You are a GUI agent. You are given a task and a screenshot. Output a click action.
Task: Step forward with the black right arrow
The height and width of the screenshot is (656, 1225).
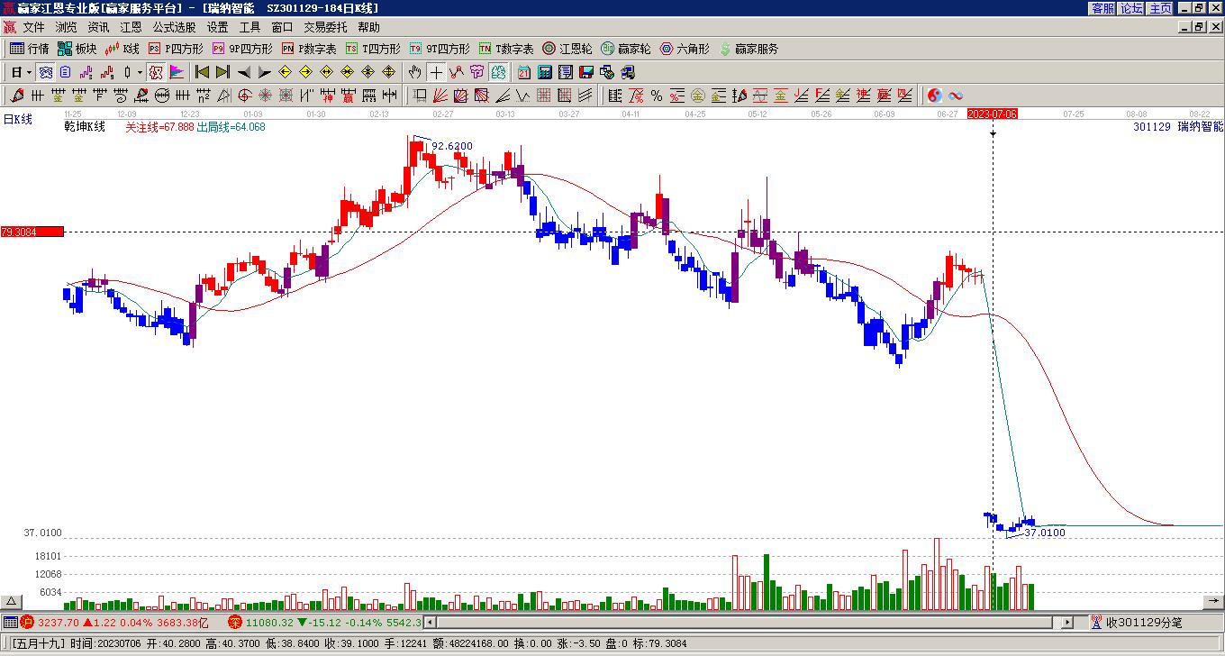[x=265, y=72]
